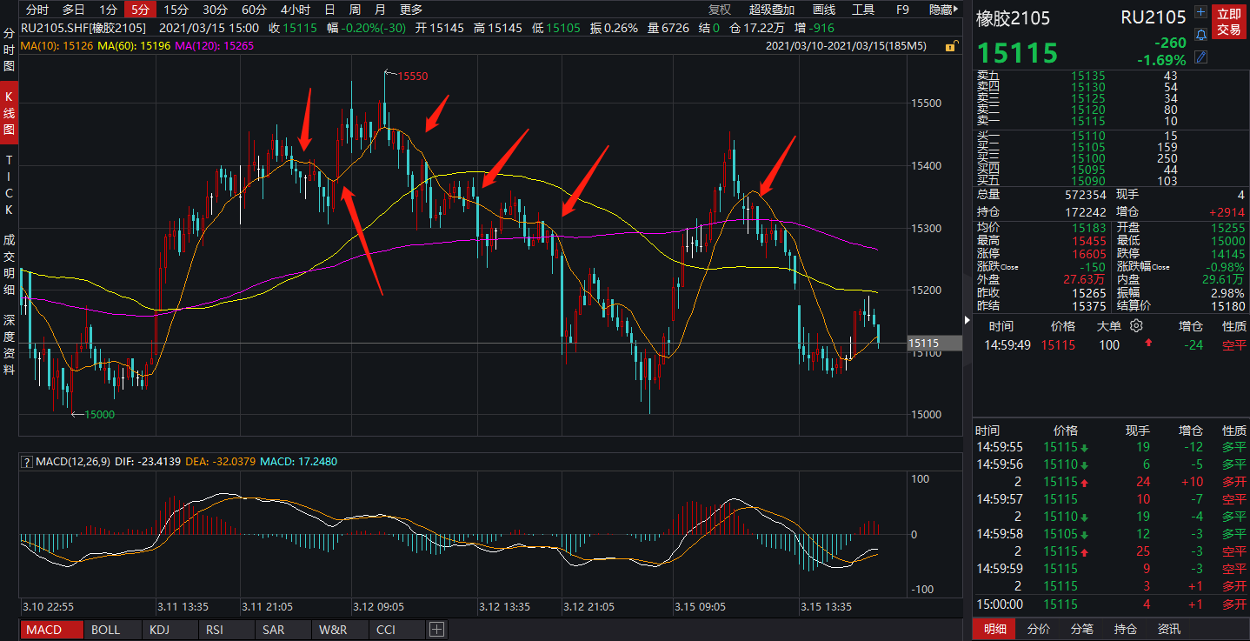Switch to the 分笔 tab
The image size is (1250, 641).
(1082, 629)
